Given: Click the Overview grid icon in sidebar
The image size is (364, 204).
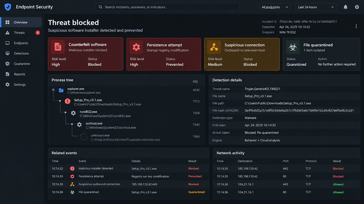Looking at the screenshot, I should [x=8, y=22].
